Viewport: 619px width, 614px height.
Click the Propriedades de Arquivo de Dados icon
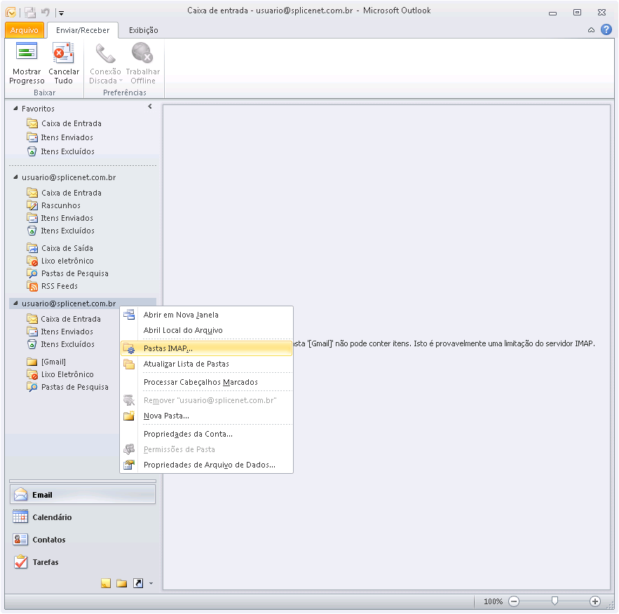click(129, 465)
